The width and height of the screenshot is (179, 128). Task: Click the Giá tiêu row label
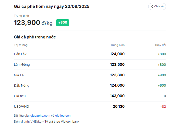[x=20, y=96]
